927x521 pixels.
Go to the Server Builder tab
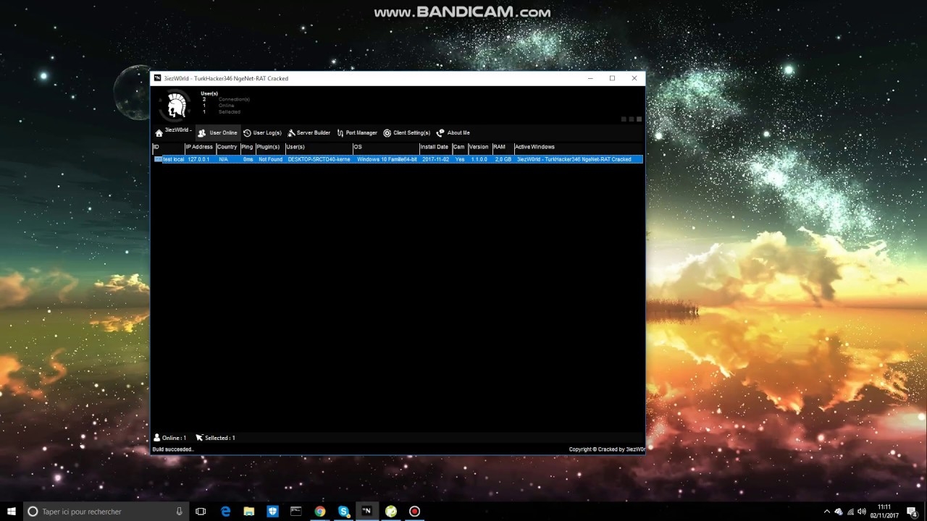pyautogui.click(x=309, y=133)
